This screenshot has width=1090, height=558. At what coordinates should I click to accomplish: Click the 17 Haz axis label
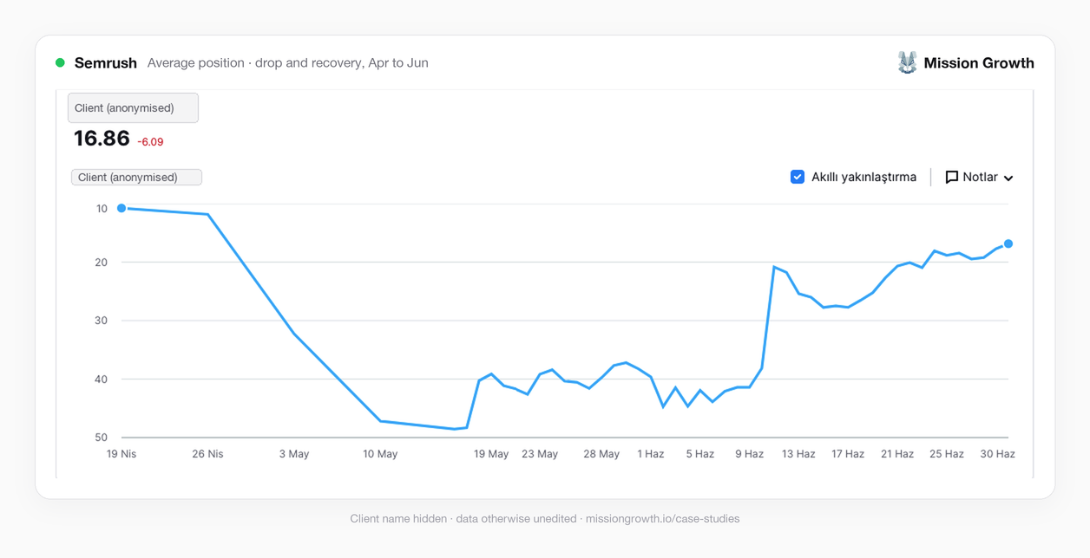pyautogui.click(x=848, y=454)
